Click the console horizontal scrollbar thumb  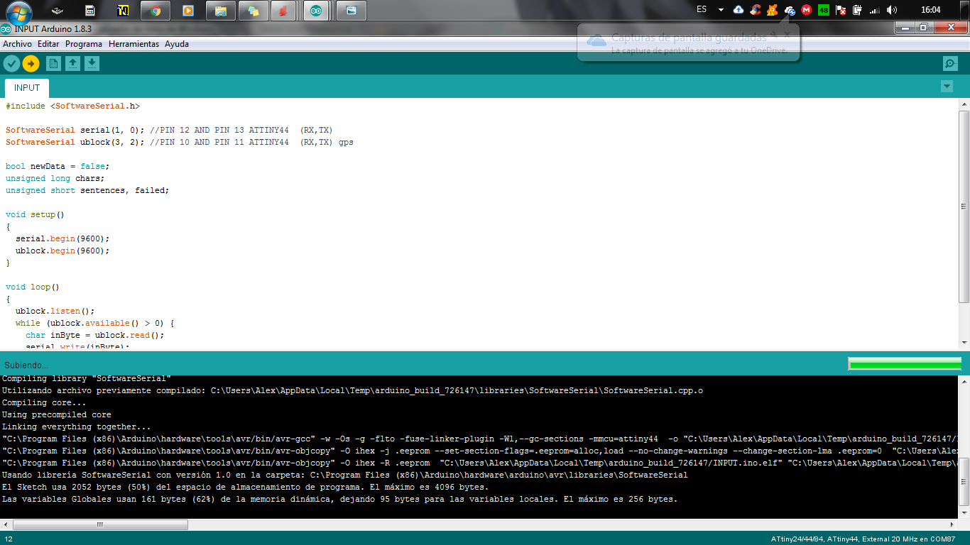pyautogui.click(x=100, y=524)
